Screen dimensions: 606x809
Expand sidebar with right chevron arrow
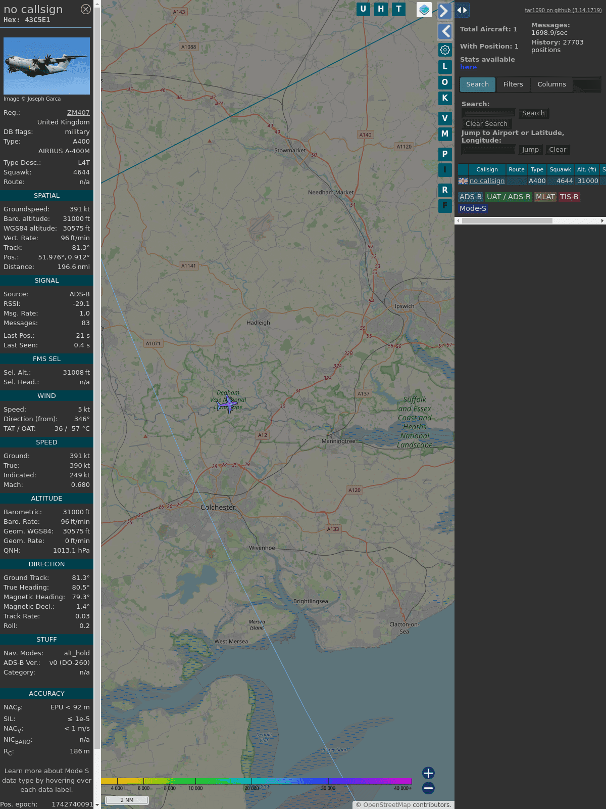tap(444, 11)
